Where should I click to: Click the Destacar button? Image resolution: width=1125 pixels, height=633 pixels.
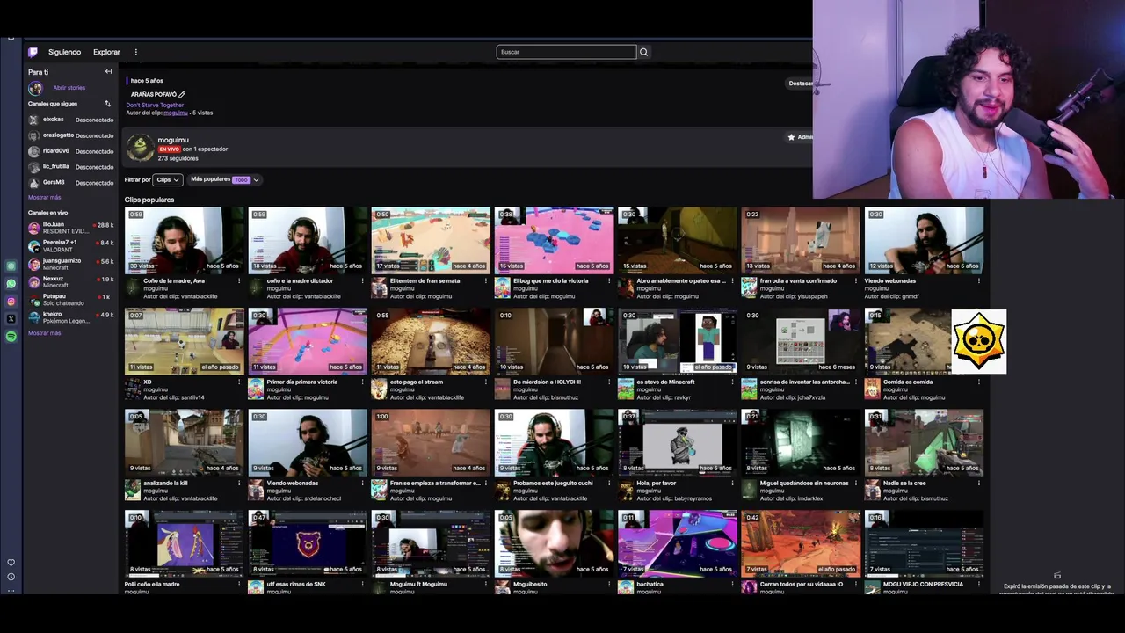click(801, 84)
